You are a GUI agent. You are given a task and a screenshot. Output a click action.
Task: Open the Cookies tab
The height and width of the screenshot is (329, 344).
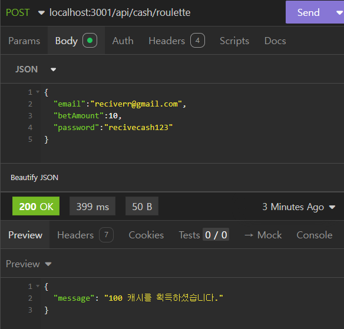tap(146, 235)
